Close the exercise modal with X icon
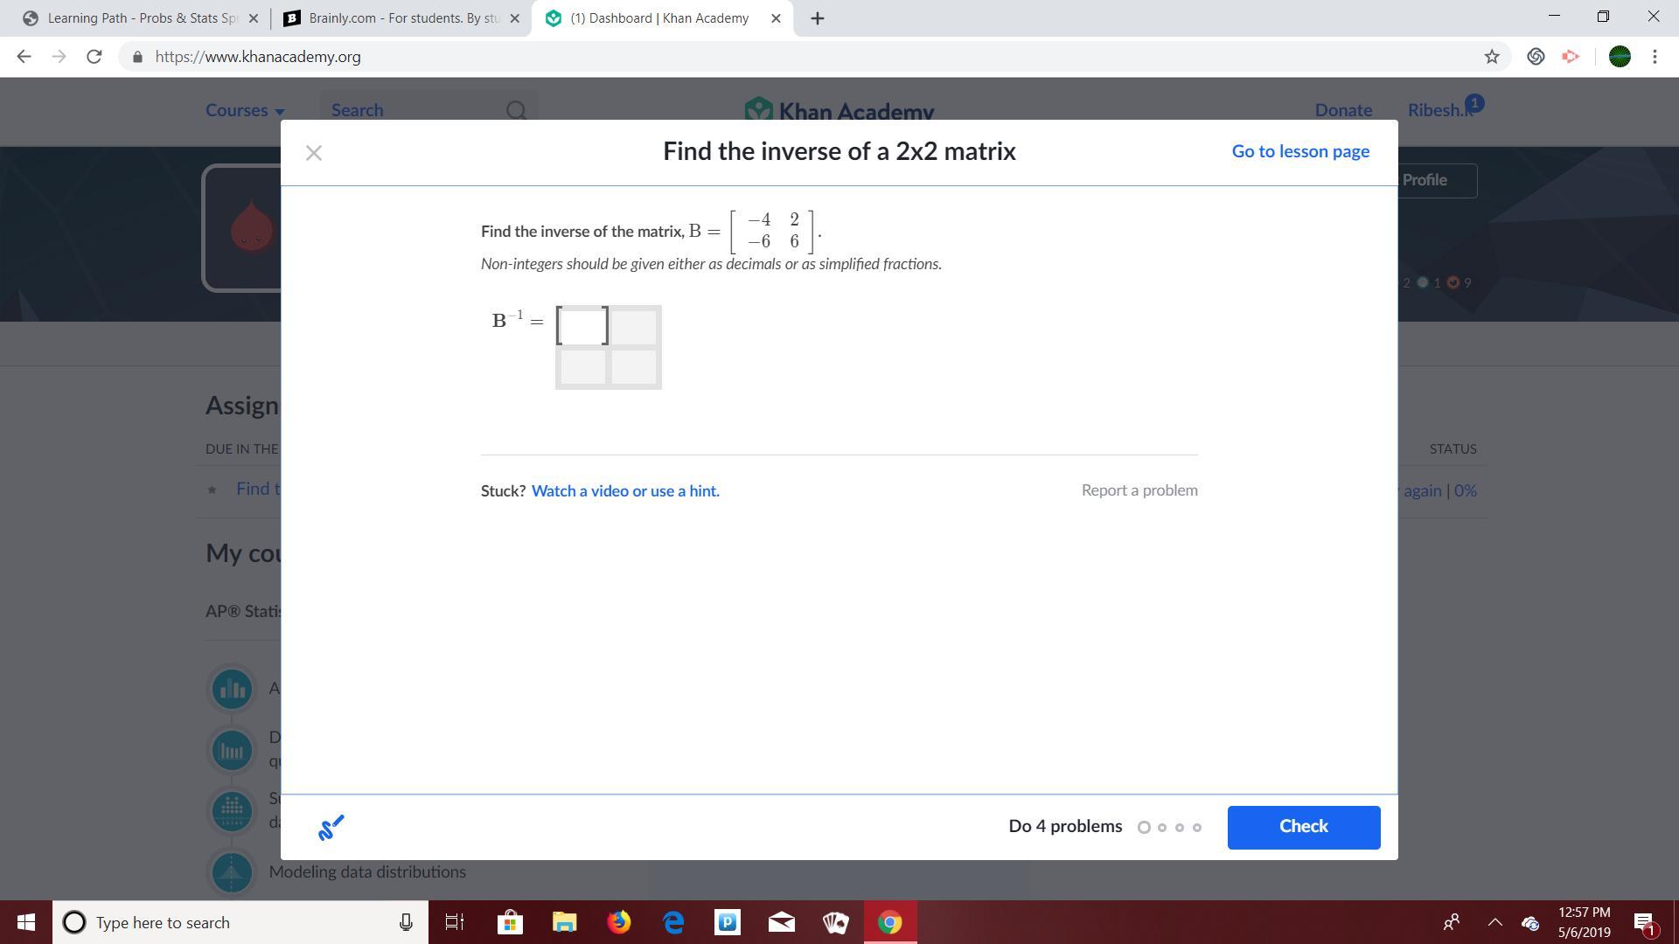The image size is (1679, 944). click(314, 153)
